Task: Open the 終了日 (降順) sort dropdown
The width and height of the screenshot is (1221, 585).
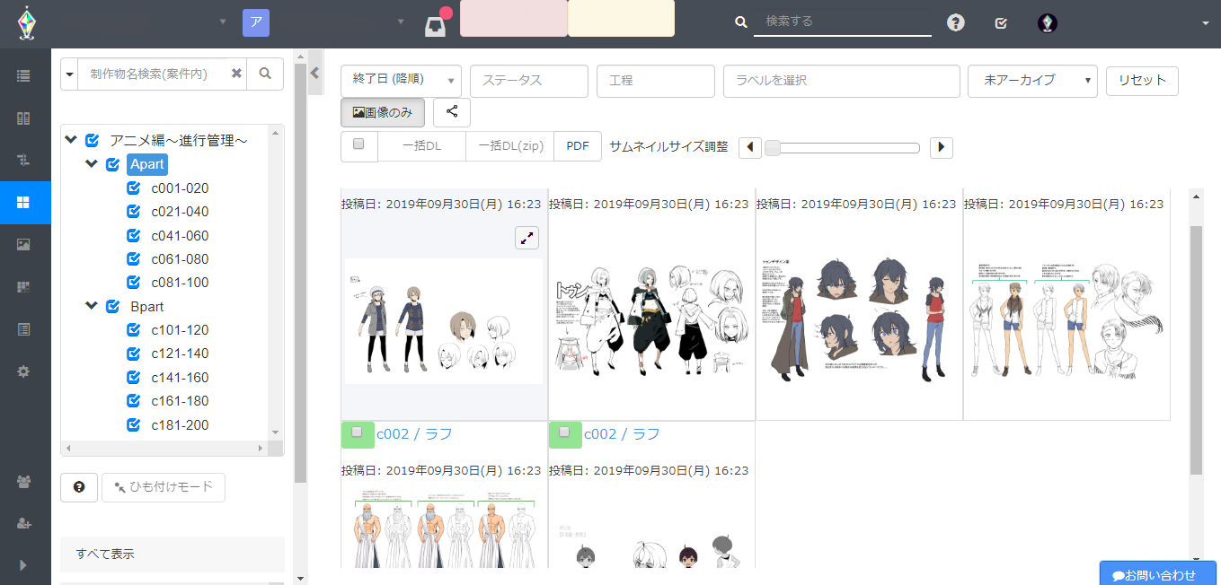Action: 401,81
